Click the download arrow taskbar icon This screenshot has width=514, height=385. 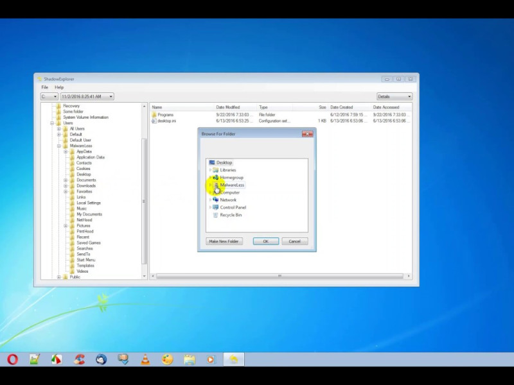(x=123, y=359)
